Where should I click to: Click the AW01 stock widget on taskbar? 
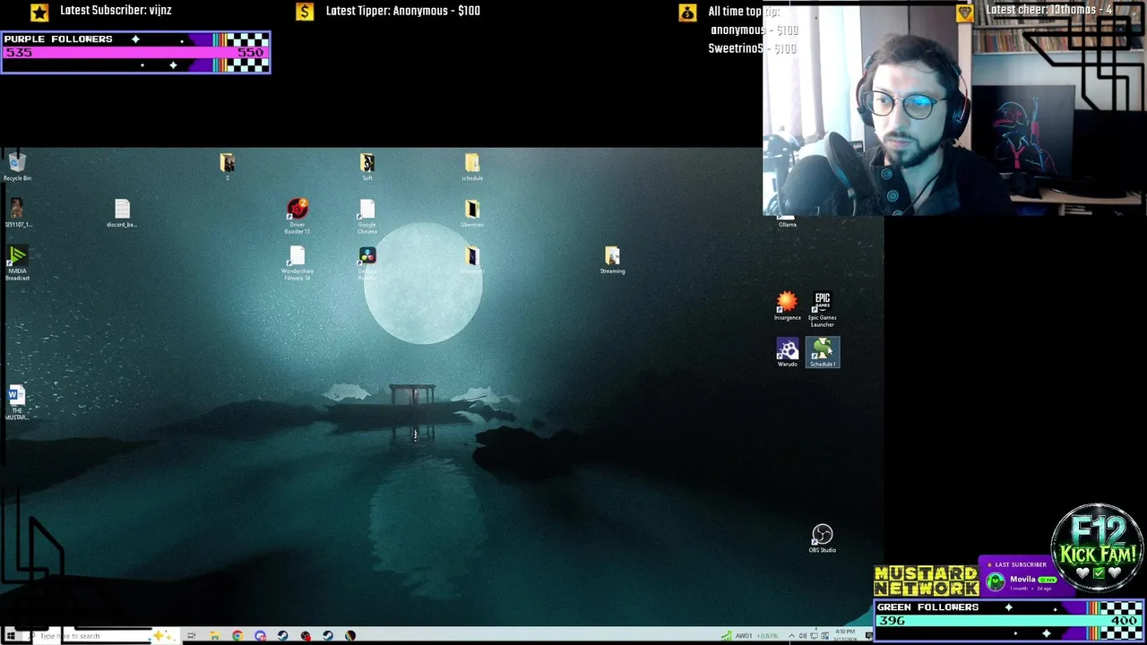click(750, 636)
